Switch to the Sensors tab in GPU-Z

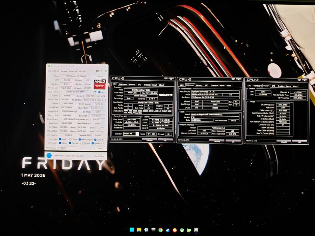tap(64, 71)
